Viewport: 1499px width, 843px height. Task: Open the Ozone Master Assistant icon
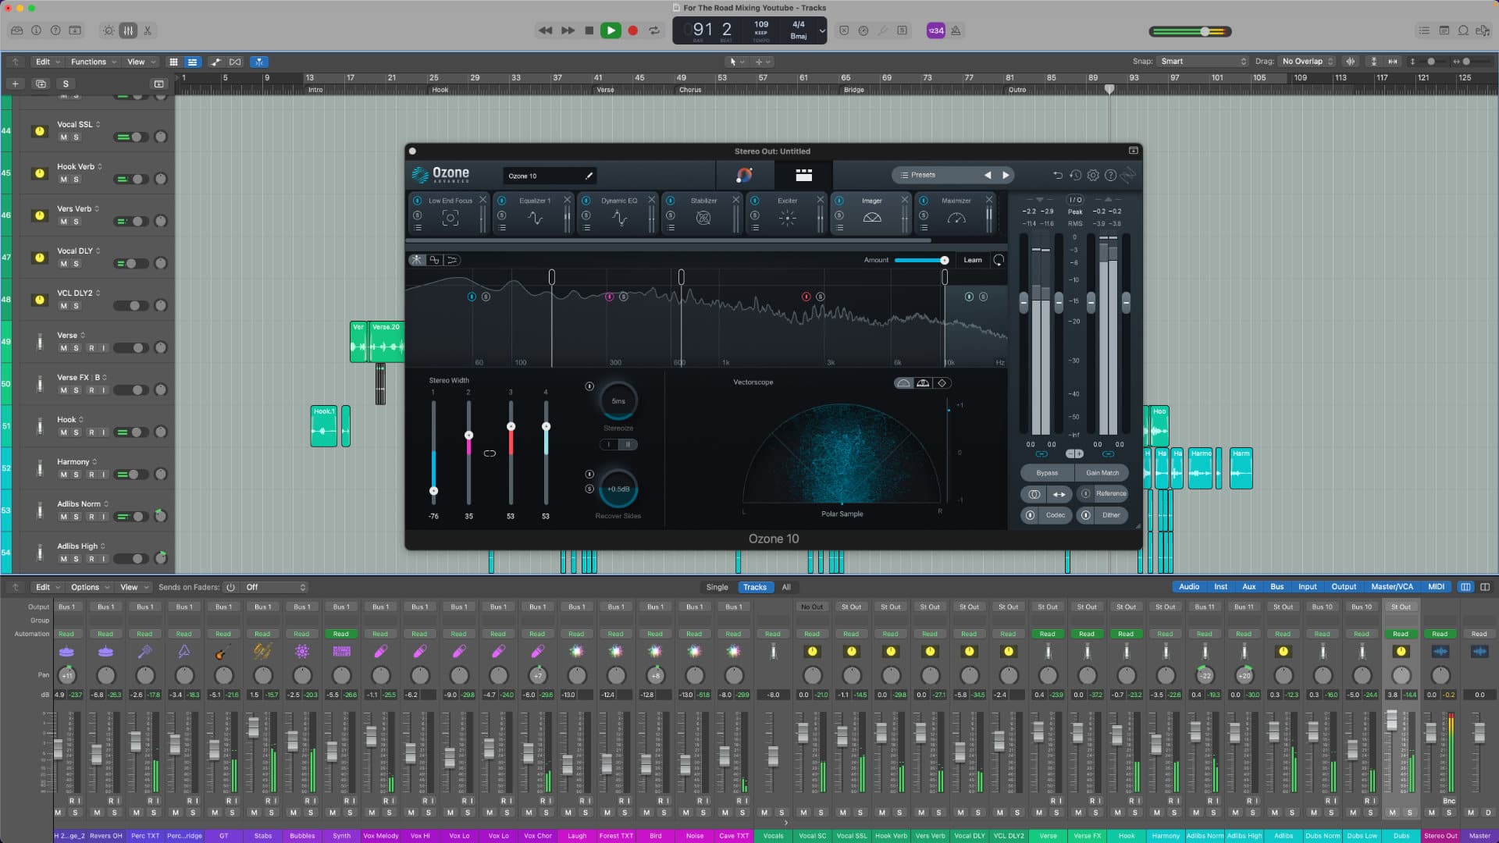coord(744,175)
